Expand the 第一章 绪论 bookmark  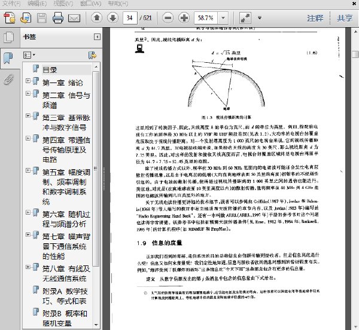28,81
